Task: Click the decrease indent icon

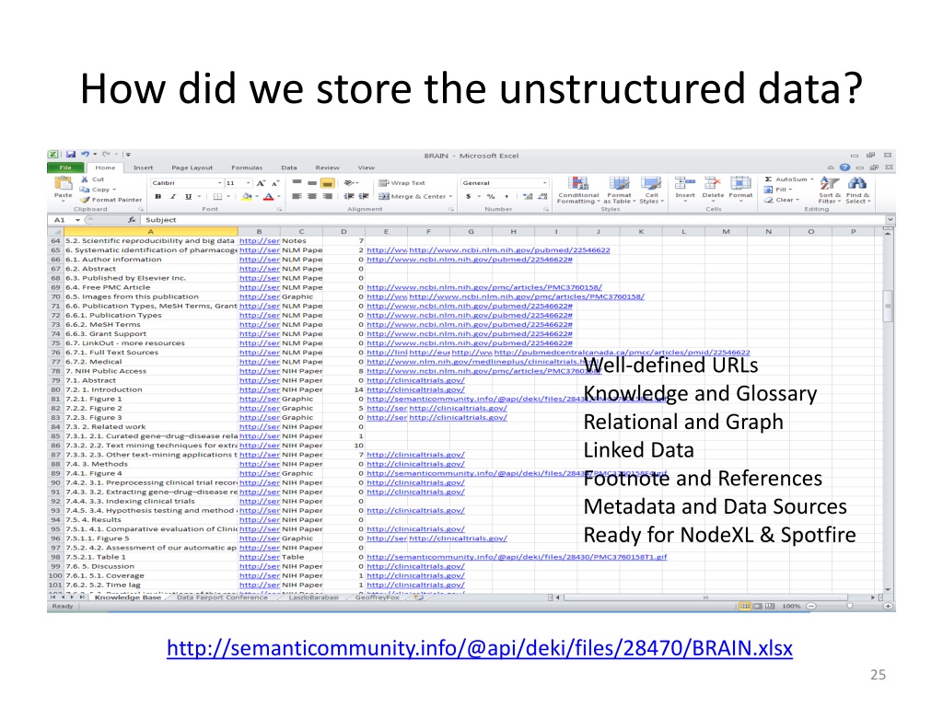Action: [349, 196]
